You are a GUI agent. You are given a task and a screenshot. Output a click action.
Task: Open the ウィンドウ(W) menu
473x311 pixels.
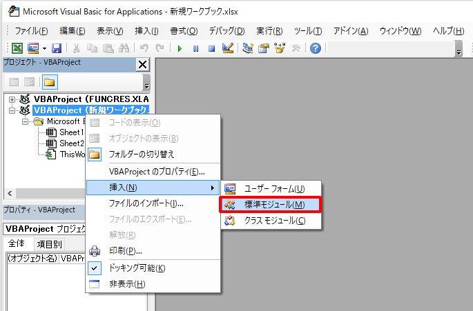(400, 31)
